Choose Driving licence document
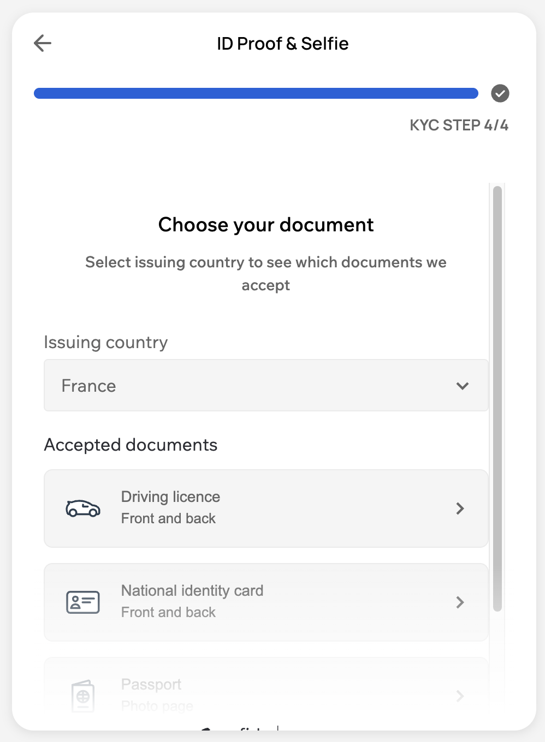This screenshot has width=545, height=742. [x=170, y=497]
